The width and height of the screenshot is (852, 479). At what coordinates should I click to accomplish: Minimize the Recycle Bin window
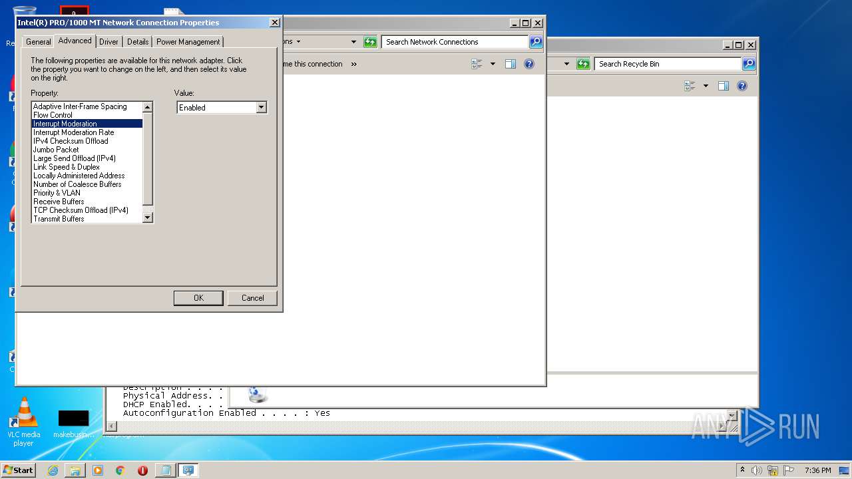point(728,45)
